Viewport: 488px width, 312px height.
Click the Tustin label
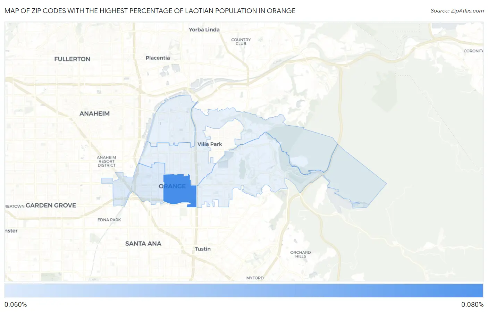click(x=203, y=249)
